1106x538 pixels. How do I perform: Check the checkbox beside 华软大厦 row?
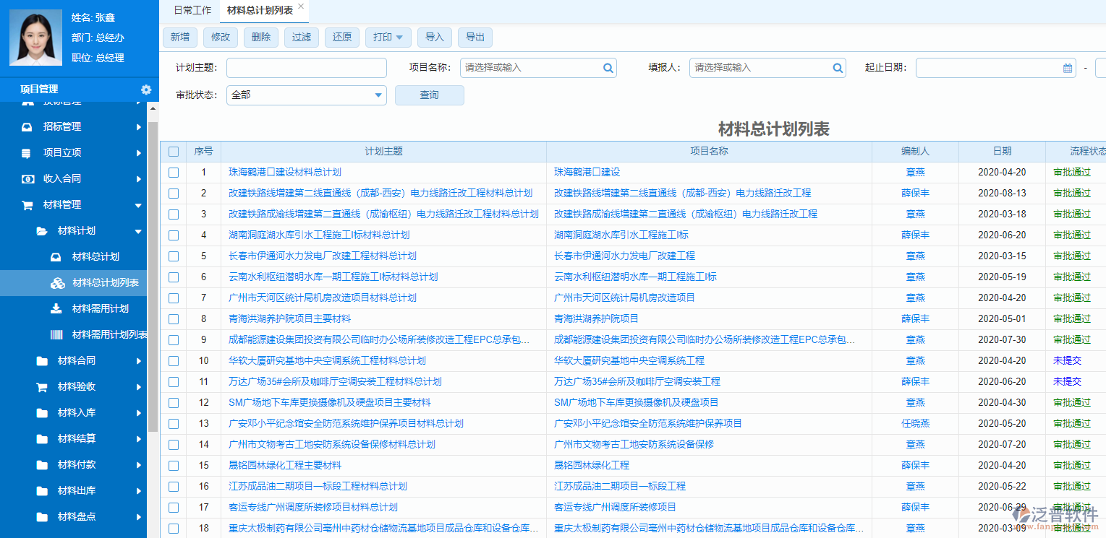coord(174,360)
